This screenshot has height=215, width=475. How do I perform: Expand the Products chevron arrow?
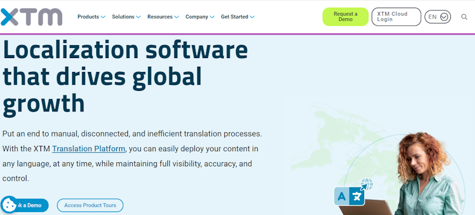[103, 17]
